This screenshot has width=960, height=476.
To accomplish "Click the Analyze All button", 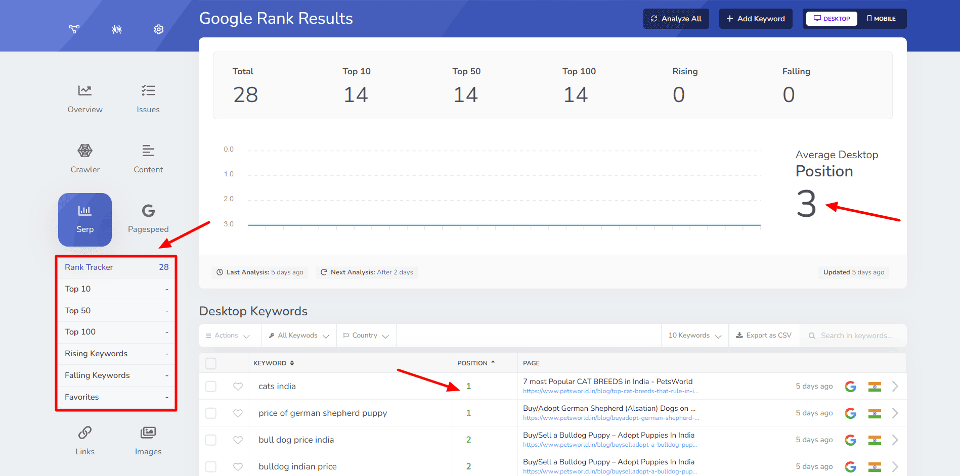I will (x=676, y=19).
